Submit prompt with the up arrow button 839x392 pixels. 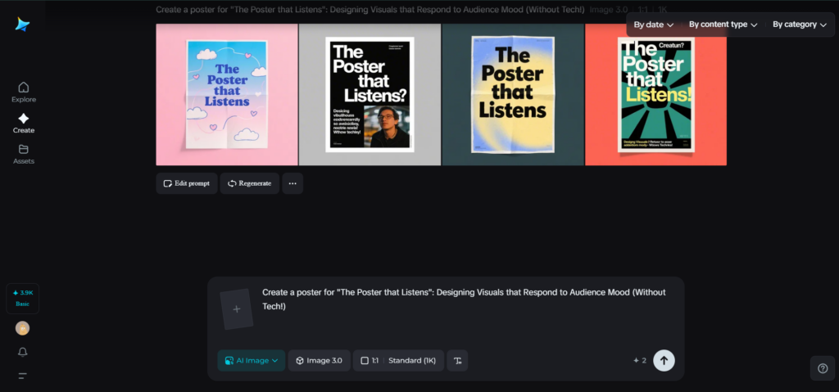point(664,360)
